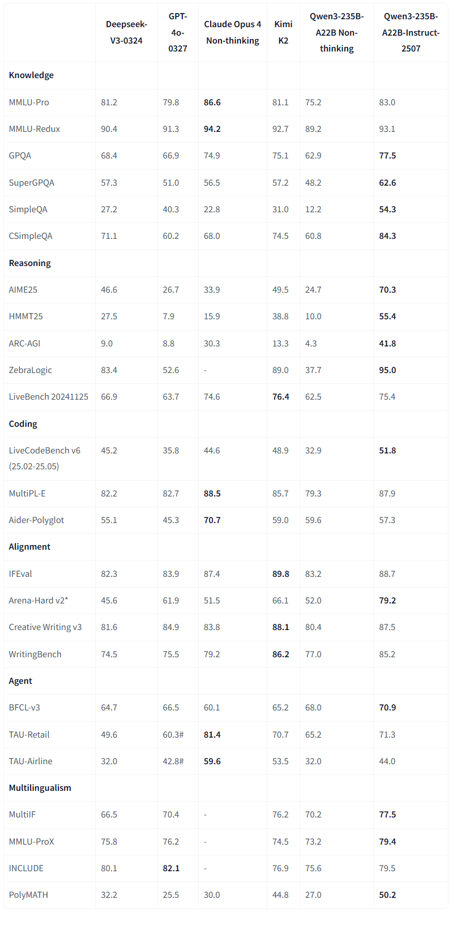Screen dimensions: 453x925
Task: Click the bold 82.1 score in INCLUDE row
Action: pyautogui.click(x=171, y=868)
